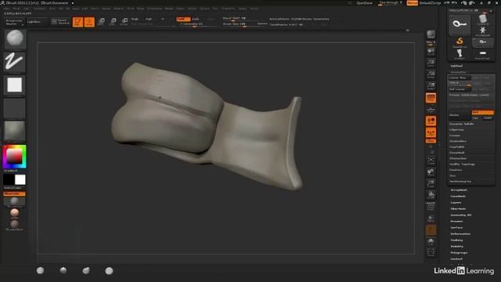This screenshot has width=501, height=282.
Task: Open the current brush thumbnail picker
Action: pyautogui.click(x=15, y=39)
